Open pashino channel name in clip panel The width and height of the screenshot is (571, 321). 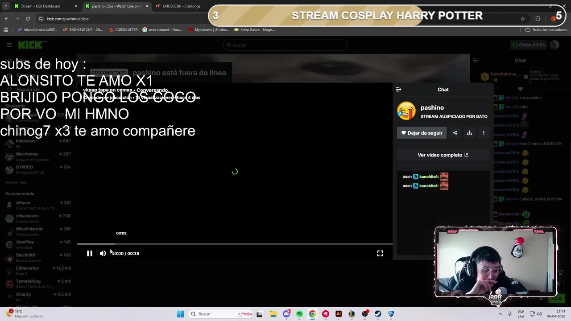pyautogui.click(x=432, y=107)
